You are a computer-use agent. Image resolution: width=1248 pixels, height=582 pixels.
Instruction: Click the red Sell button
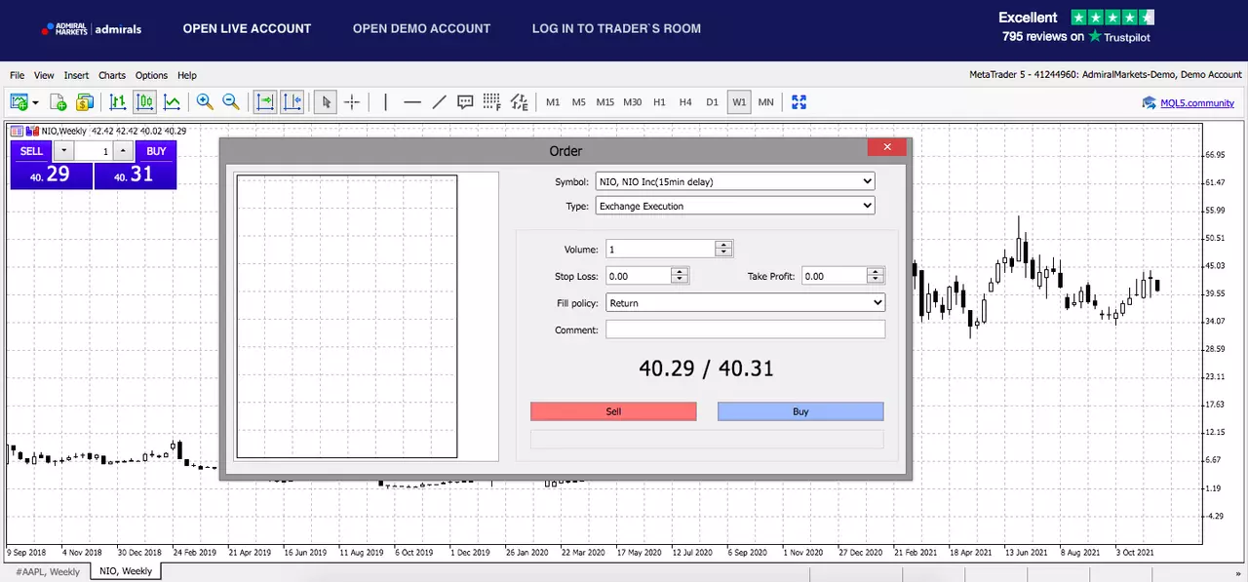(x=613, y=411)
